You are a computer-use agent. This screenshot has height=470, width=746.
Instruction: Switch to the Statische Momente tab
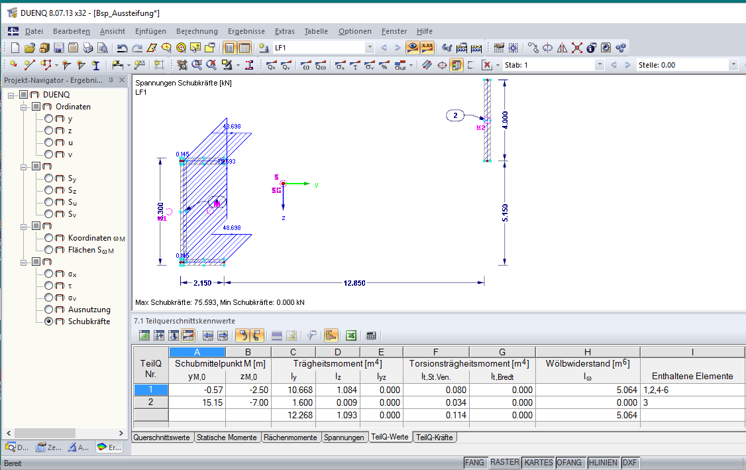pyautogui.click(x=227, y=438)
